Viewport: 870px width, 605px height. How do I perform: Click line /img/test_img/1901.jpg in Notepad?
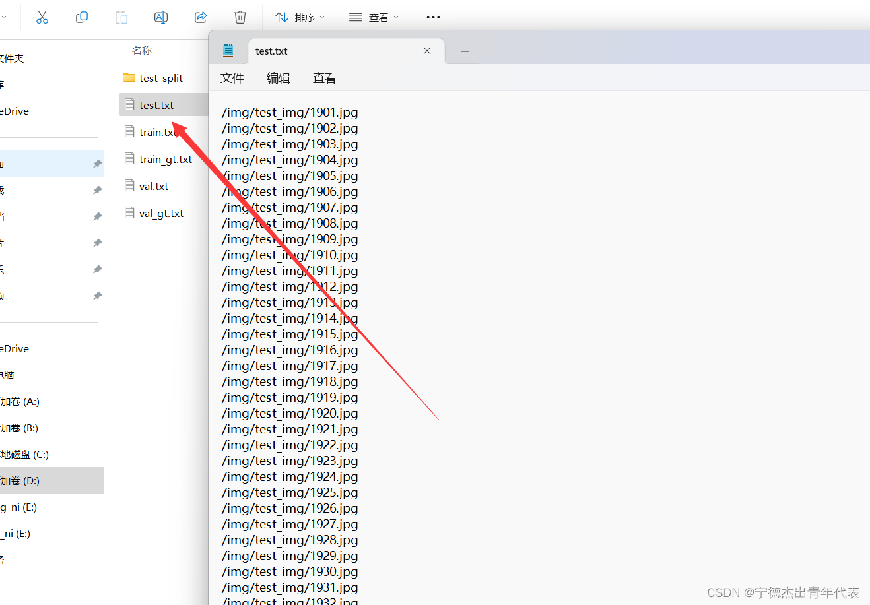click(290, 113)
